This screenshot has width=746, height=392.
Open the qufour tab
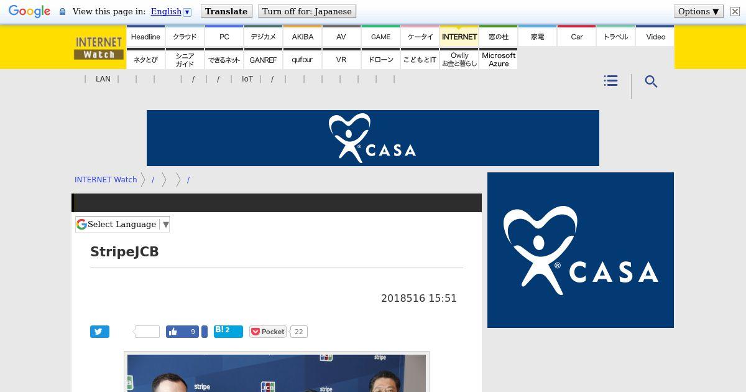tap(303, 59)
